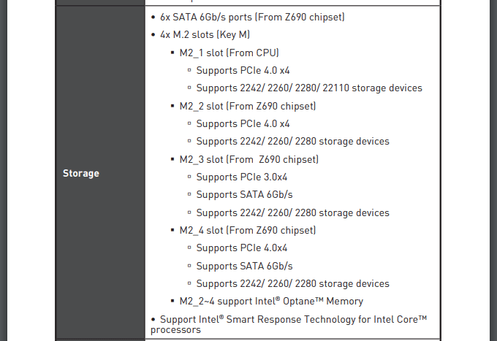
Task: Click the 6x SATA 6Gb/s ports line
Action: coord(252,17)
